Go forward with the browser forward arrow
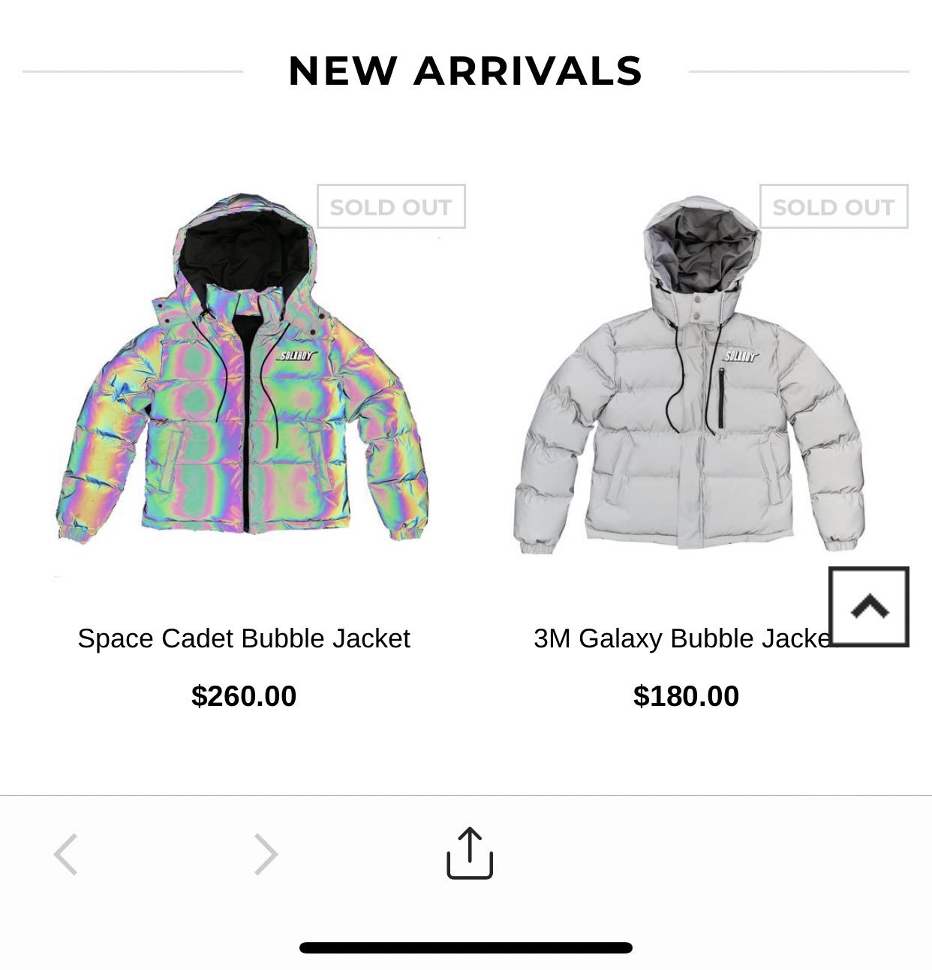Image resolution: width=932 pixels, height=970 pixels. tap(266, 854)
